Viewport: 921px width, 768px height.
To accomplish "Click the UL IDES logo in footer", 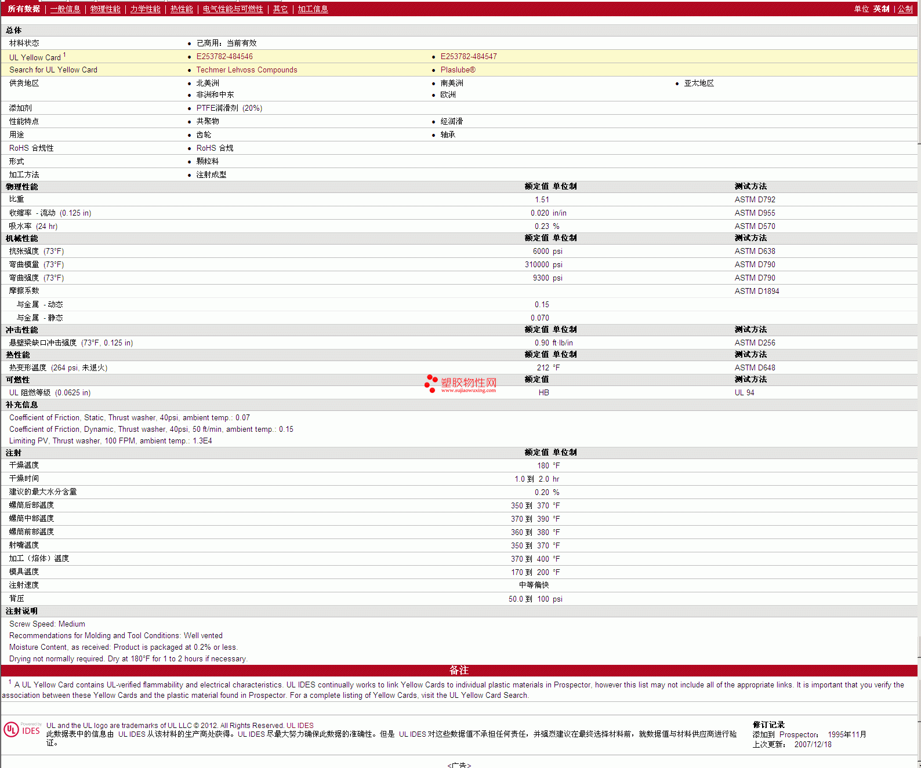I will (23, 729).
